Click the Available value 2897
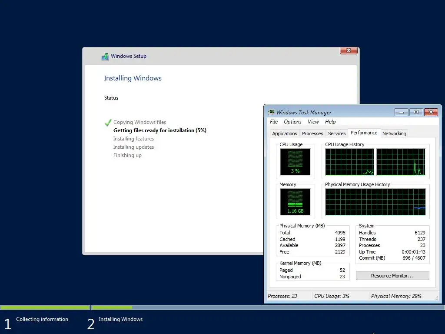This screenshot has width=445, height=334. pos(340,245)
